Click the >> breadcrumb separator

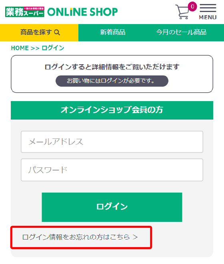coord(35,48)
